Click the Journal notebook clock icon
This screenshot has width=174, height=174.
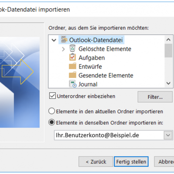73,84
